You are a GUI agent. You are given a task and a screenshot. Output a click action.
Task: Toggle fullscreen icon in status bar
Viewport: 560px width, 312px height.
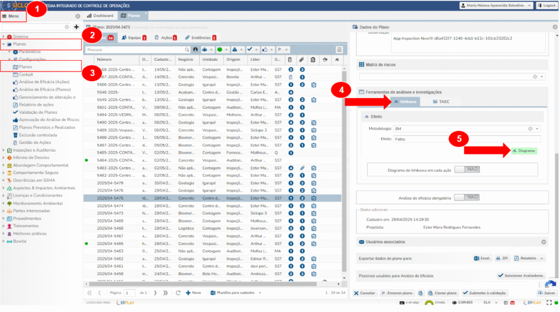[x=549, y=303]
